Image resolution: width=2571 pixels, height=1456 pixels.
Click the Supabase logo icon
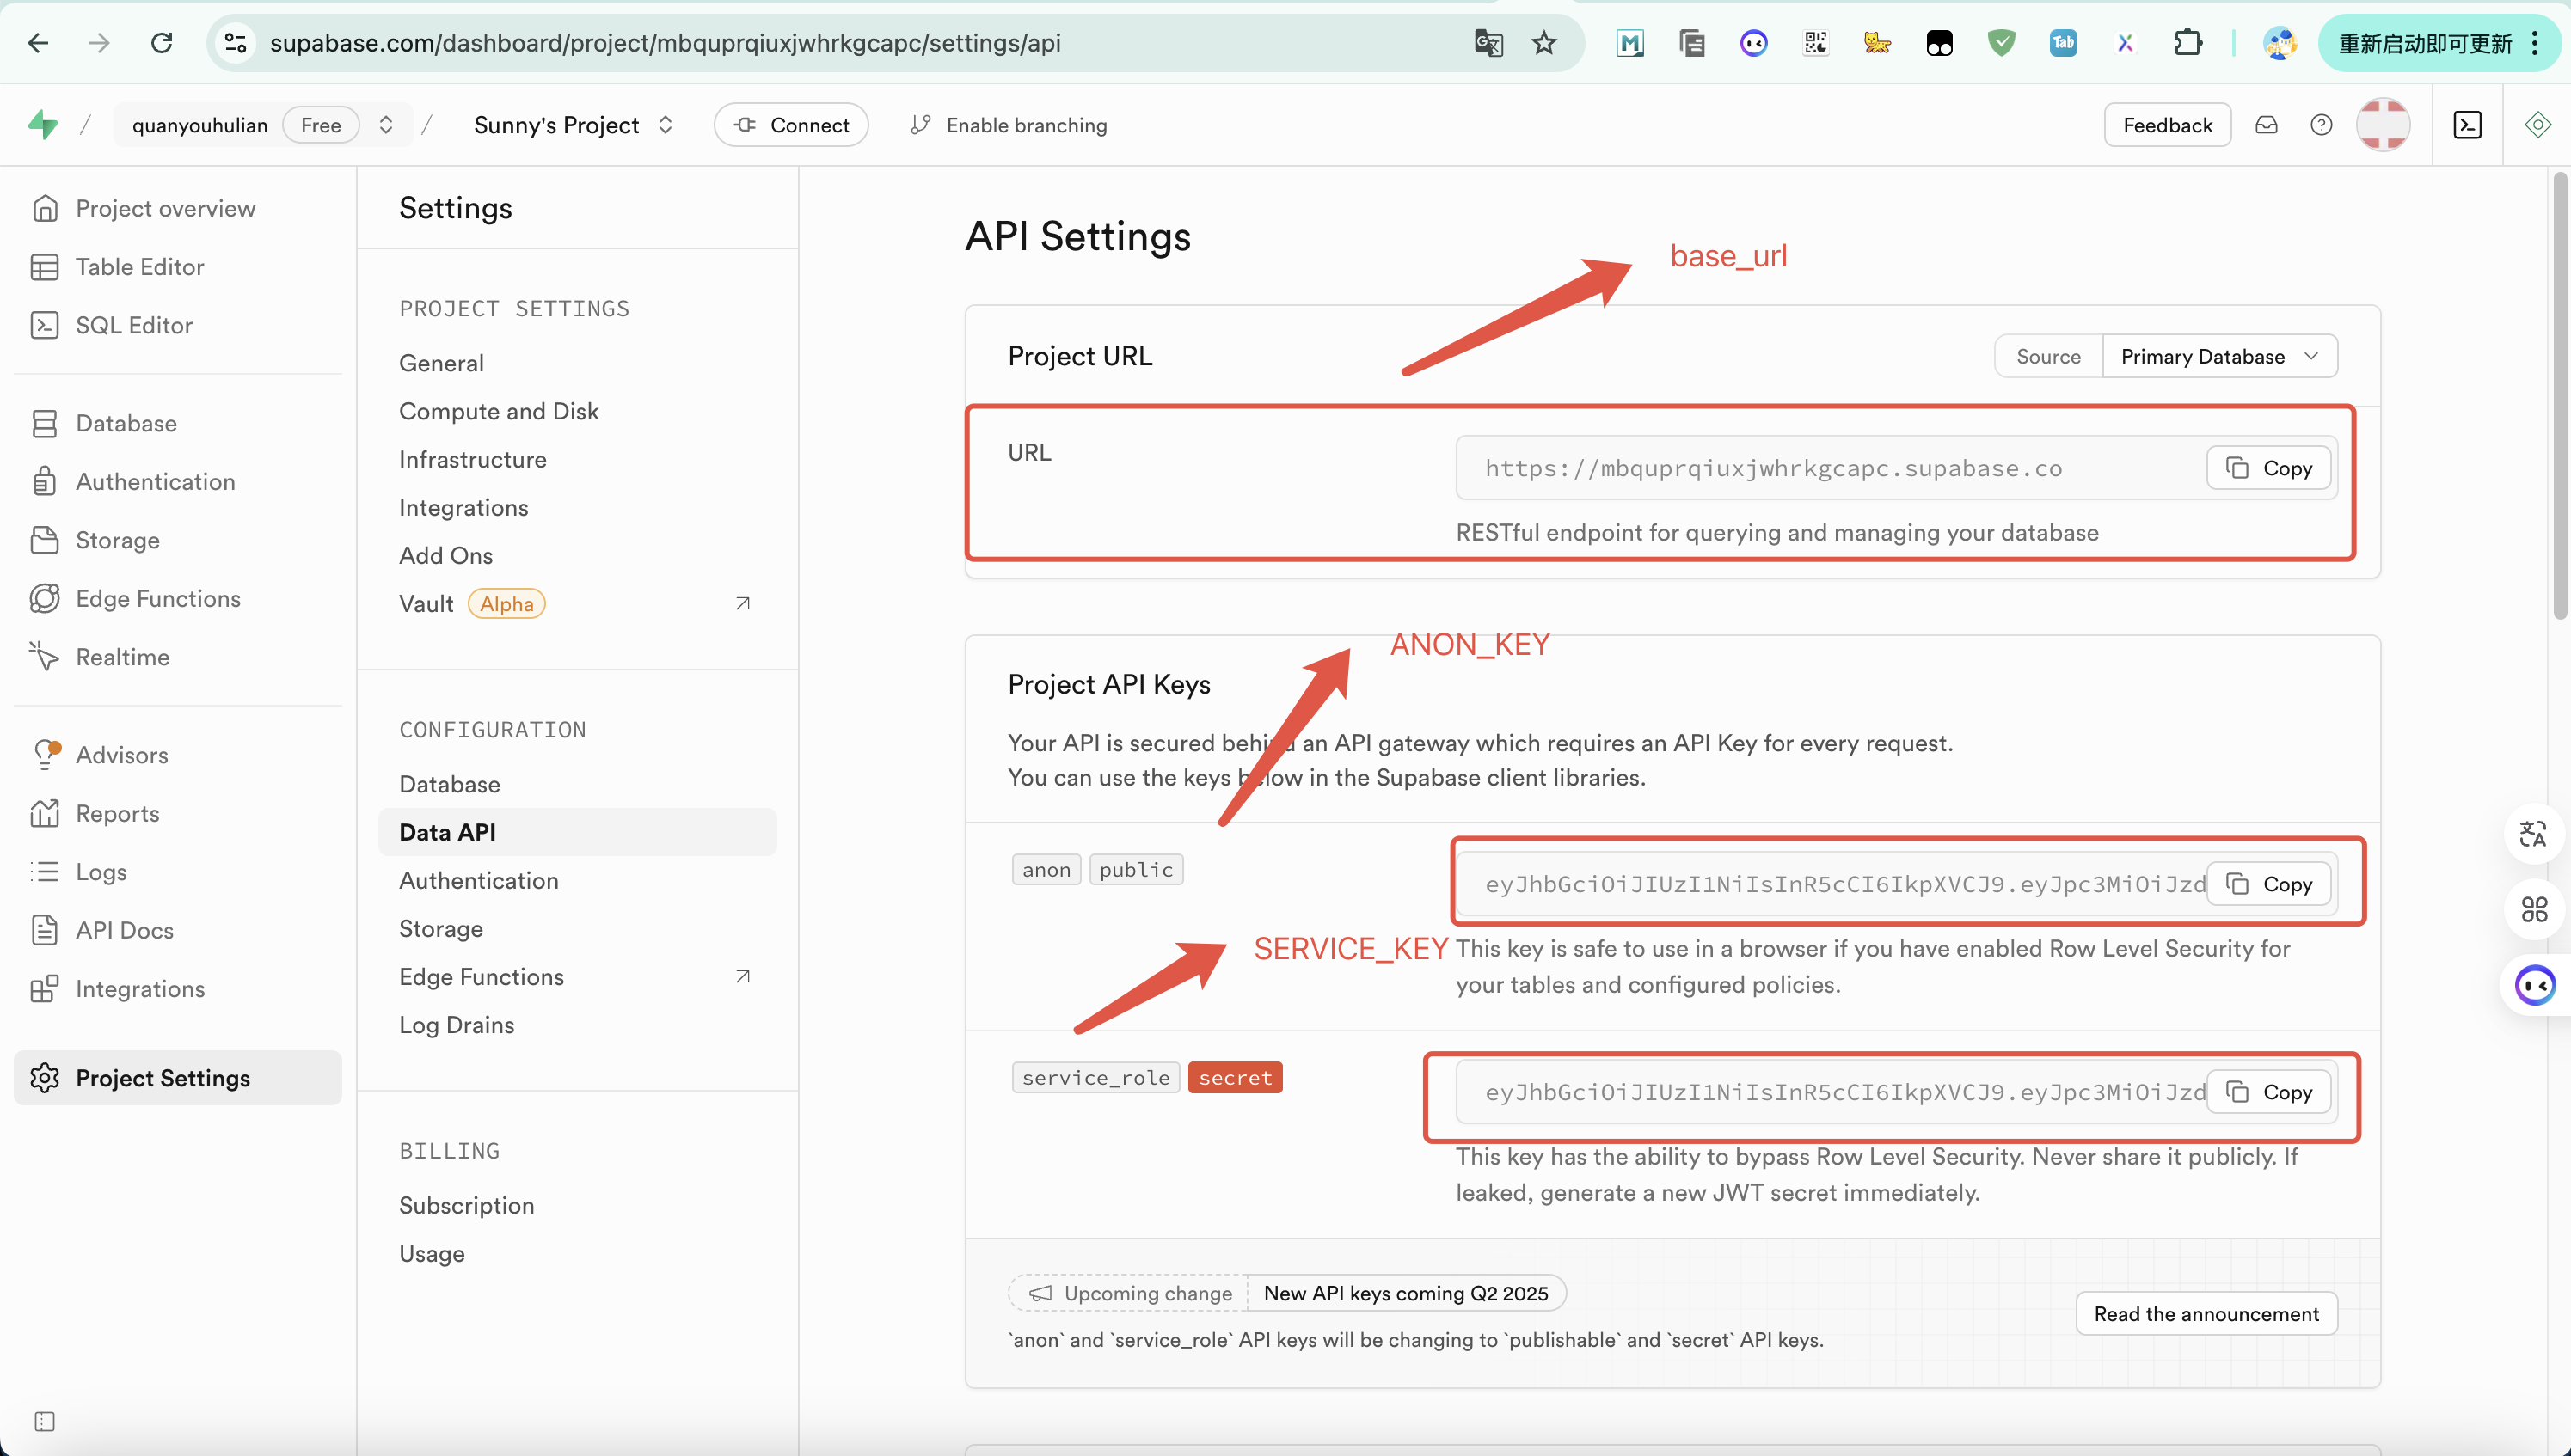42,125
